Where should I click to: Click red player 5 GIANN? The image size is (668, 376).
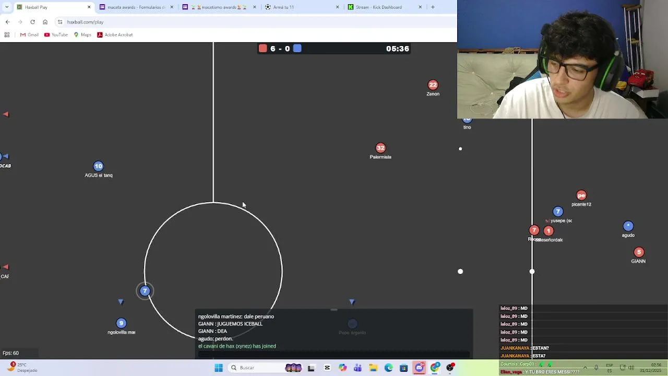pyautogui.click(x=639, y=252)
